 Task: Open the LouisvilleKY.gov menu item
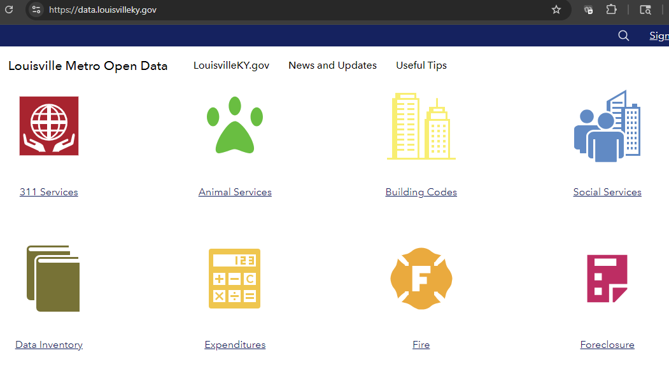tap(231, 66)
